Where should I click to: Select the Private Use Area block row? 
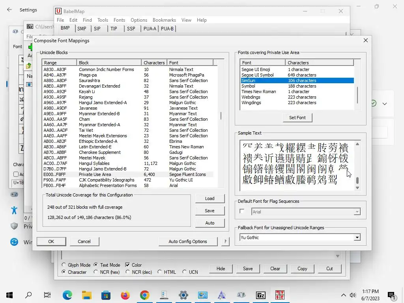tap(128, 174)
